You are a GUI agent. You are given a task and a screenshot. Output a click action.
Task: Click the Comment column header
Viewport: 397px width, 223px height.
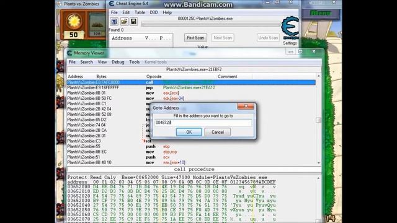(x=227, y=76)
